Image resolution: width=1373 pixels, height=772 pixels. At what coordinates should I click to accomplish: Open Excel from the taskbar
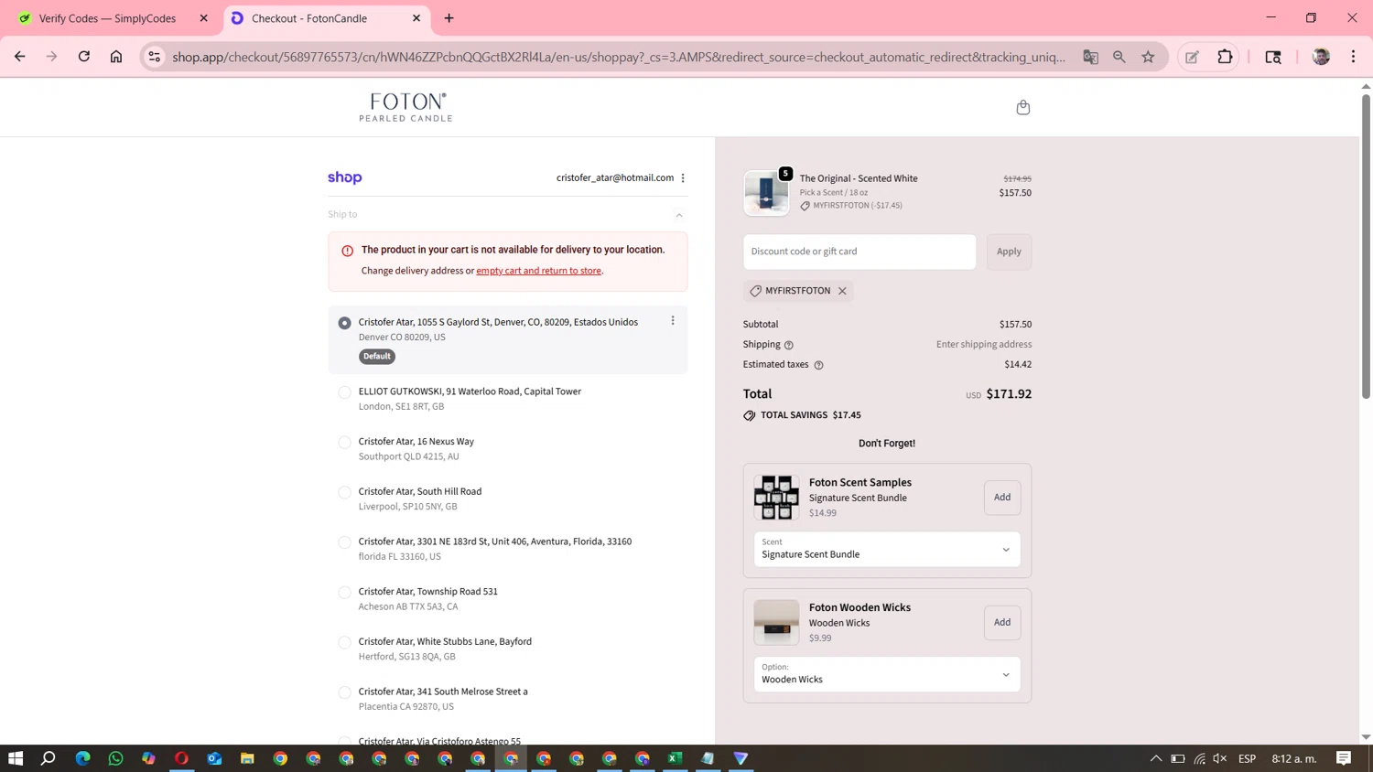pos(675,758)
